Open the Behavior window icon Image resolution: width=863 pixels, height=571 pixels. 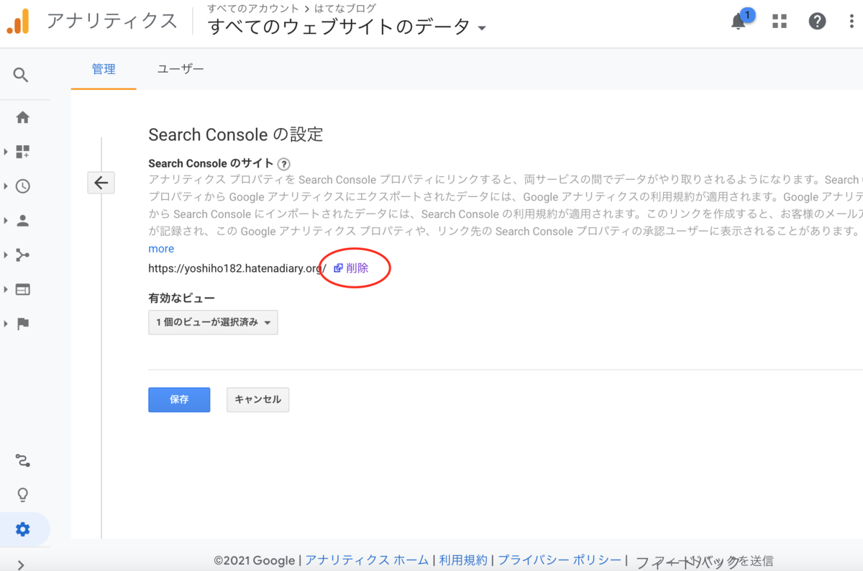point(22,290)
